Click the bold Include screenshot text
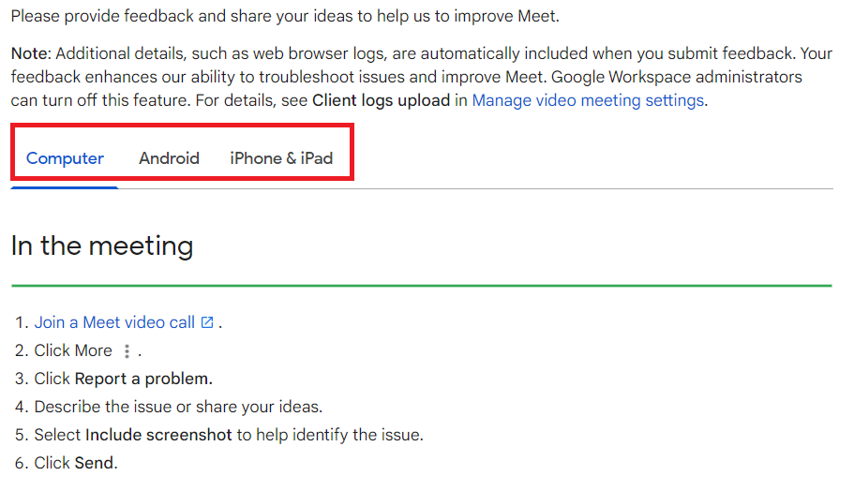This screenshot has height=491, width=854. [158, 435]
